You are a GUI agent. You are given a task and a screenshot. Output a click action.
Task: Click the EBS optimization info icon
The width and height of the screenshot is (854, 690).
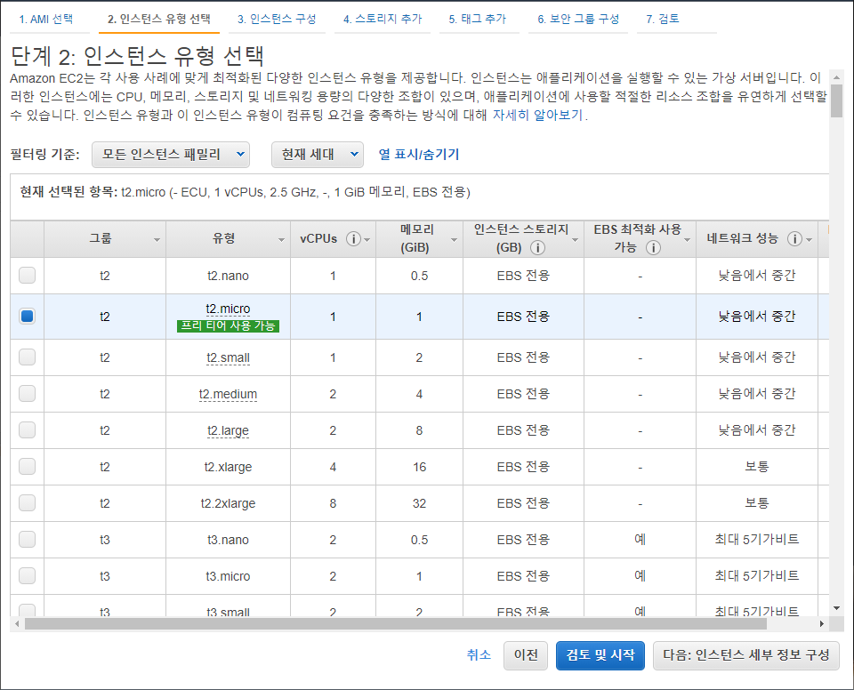[653, 248]
